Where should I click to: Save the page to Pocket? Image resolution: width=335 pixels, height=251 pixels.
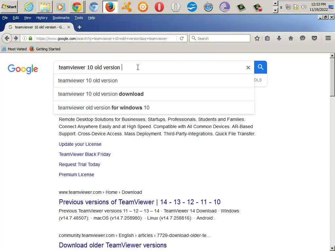(x=314, y=39)
